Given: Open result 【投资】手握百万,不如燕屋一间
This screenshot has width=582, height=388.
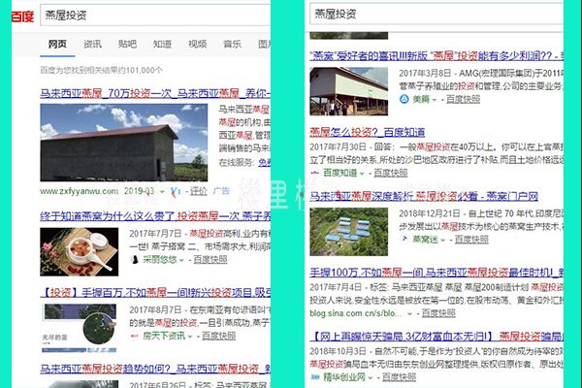Looking at the screenshot, I should coord(155,293).
